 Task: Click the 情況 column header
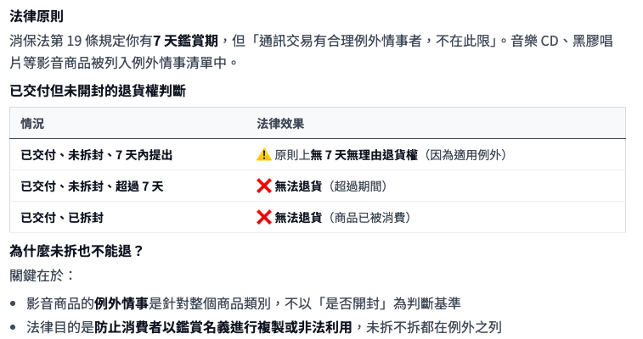pos(32,124)
